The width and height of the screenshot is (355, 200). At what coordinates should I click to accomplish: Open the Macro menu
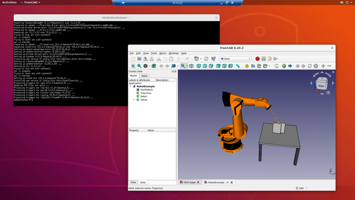coord(162,53)
